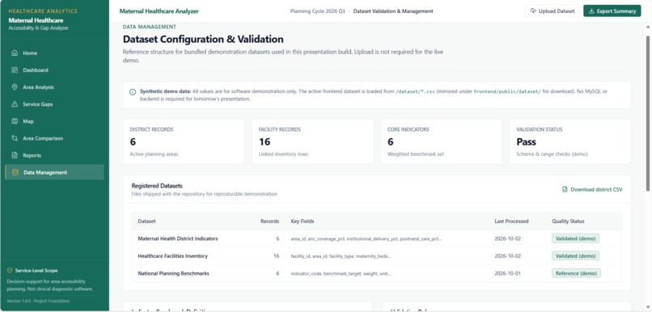Click the Key Fields column header
The image size is (652, 312).
[303, 221]
